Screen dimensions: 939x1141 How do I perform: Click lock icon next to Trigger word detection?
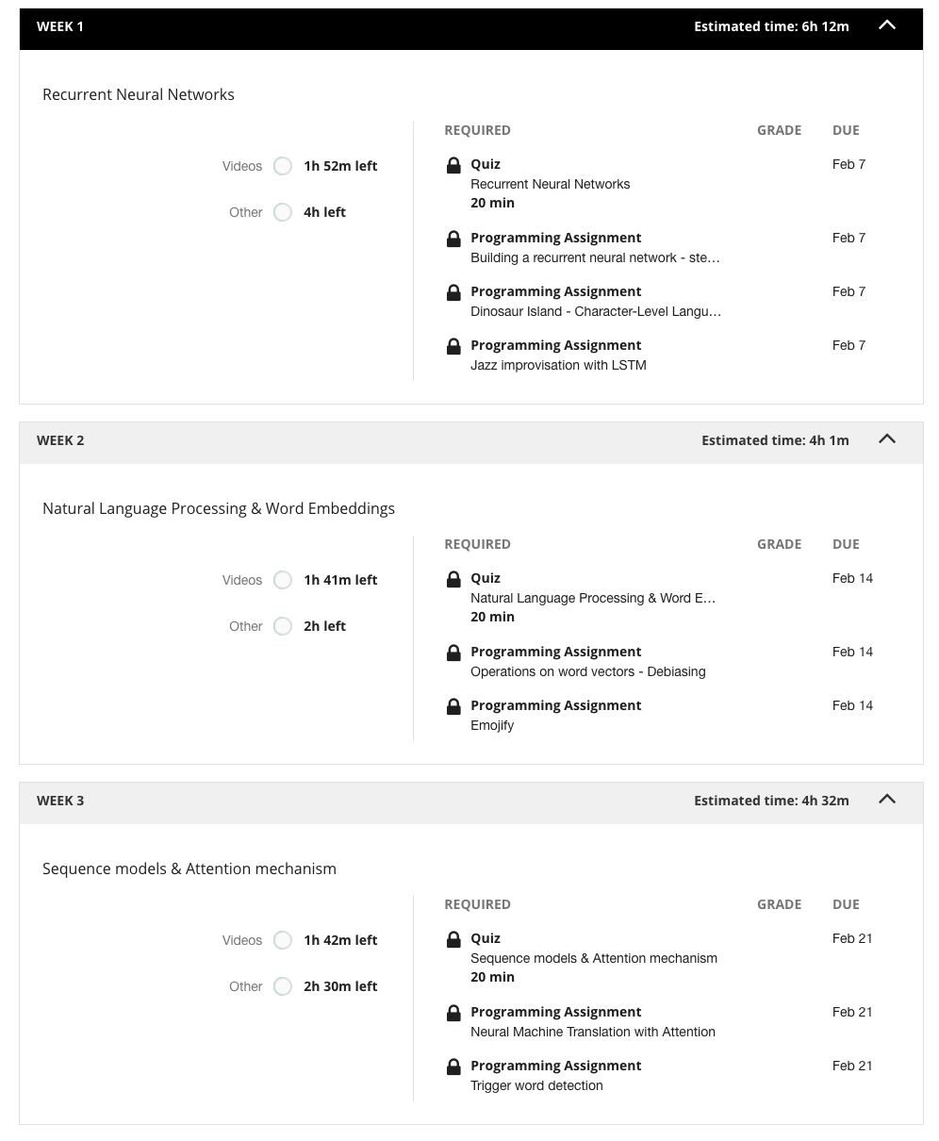(453, 1067)
